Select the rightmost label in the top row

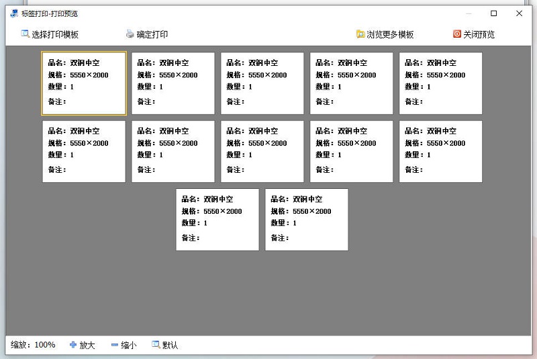point(440,83)
